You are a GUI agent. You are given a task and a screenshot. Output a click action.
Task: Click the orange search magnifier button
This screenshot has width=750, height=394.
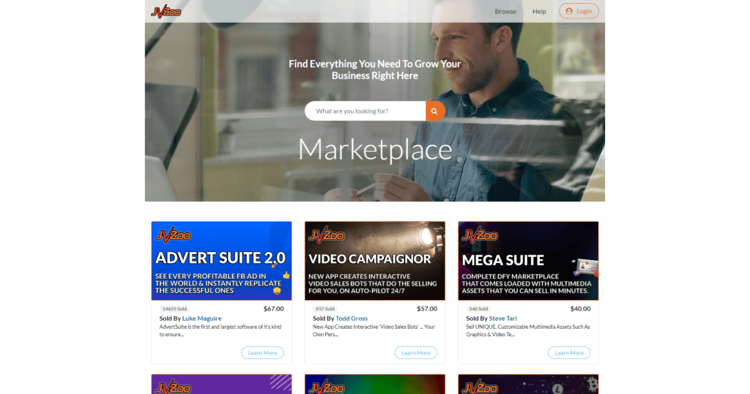pyautogui.click(x=435, y=111)
